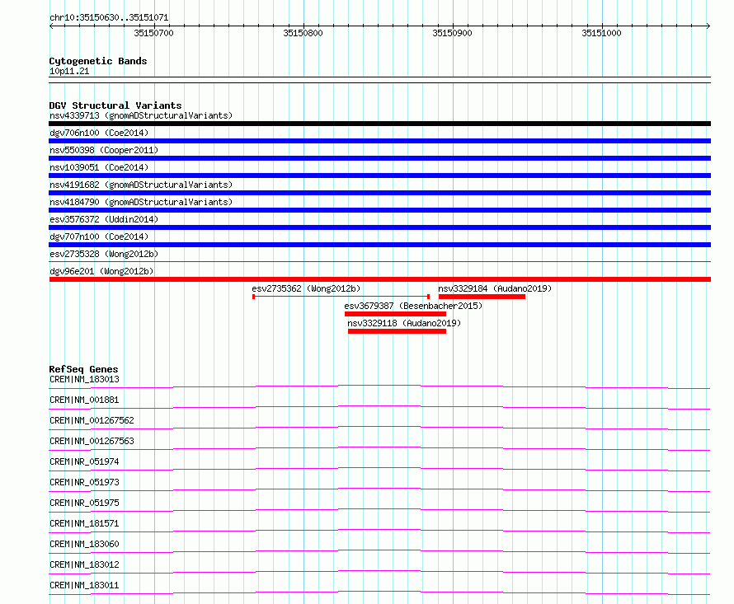Open transcript CREM|NR_051973

(84, 482)
